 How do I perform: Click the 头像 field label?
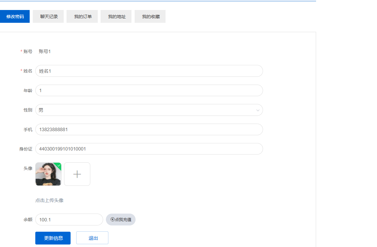tap(28, 168)
